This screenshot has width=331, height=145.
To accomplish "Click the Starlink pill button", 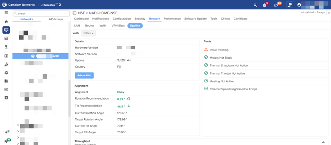I will [x=135, y=26].
